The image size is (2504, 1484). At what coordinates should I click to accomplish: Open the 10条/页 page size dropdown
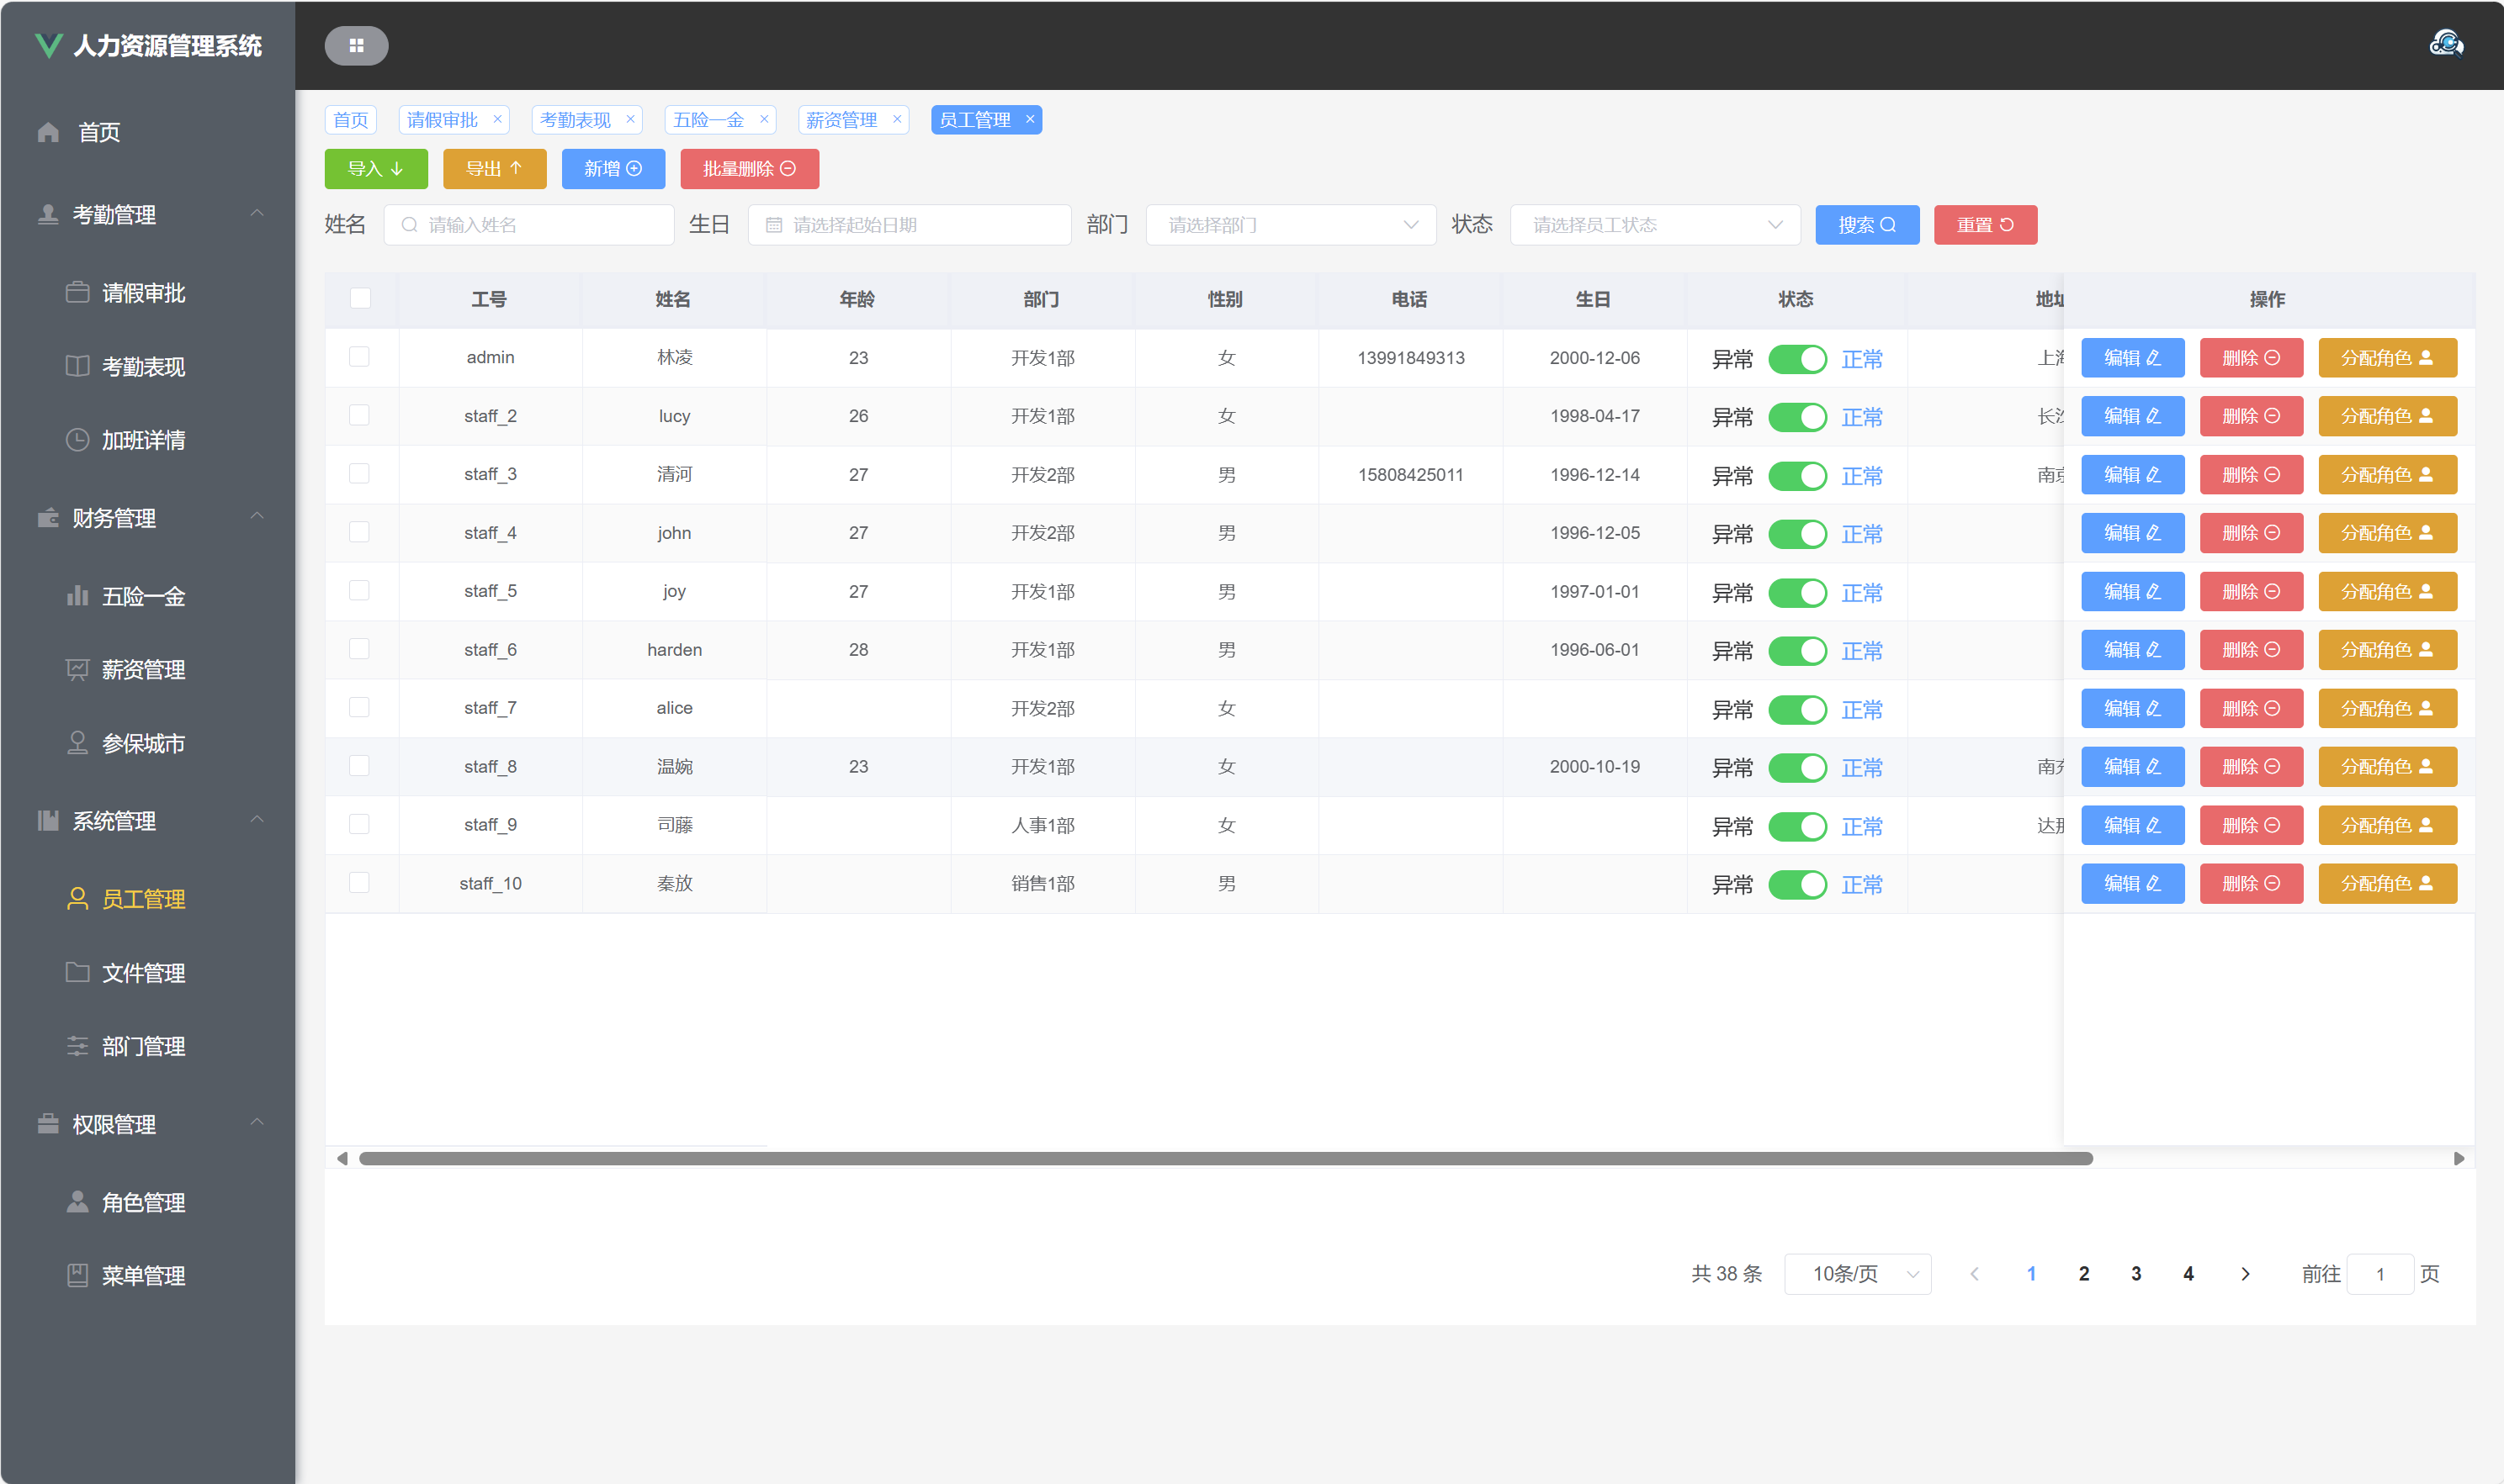(1858, 1274)
